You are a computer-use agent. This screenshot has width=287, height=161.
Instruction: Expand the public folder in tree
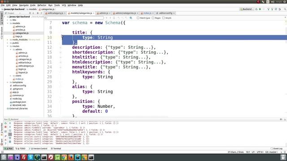tap(8, 43)
